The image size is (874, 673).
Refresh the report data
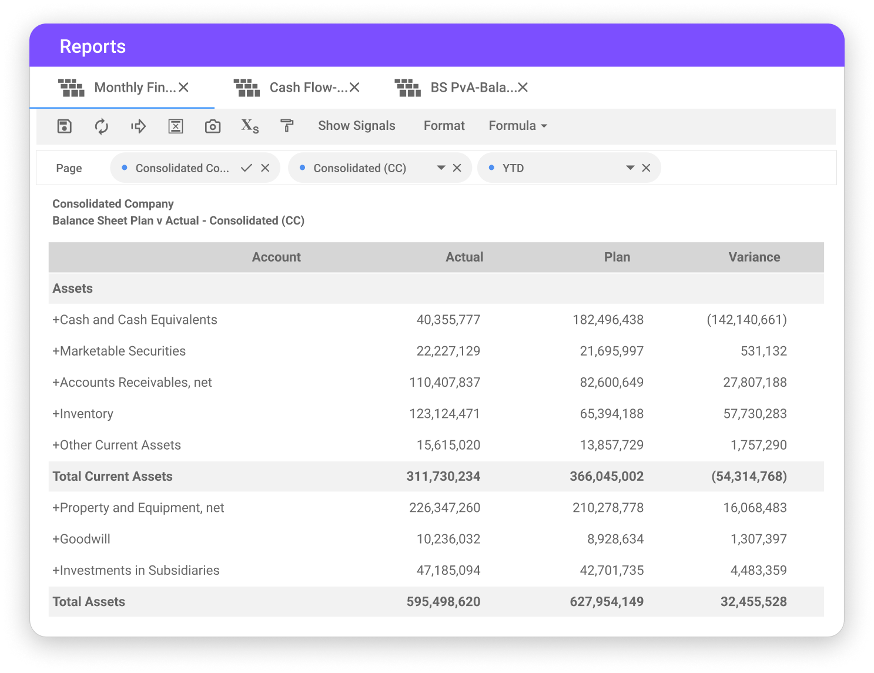pyautogui.click(x=101, y=126)
